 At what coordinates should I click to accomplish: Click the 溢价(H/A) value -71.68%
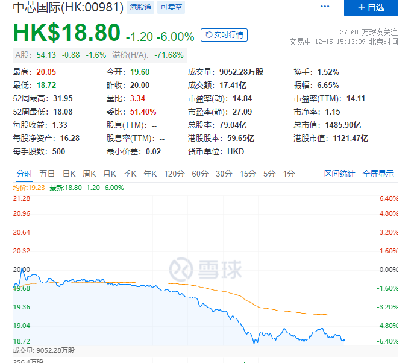coord(169,55)
